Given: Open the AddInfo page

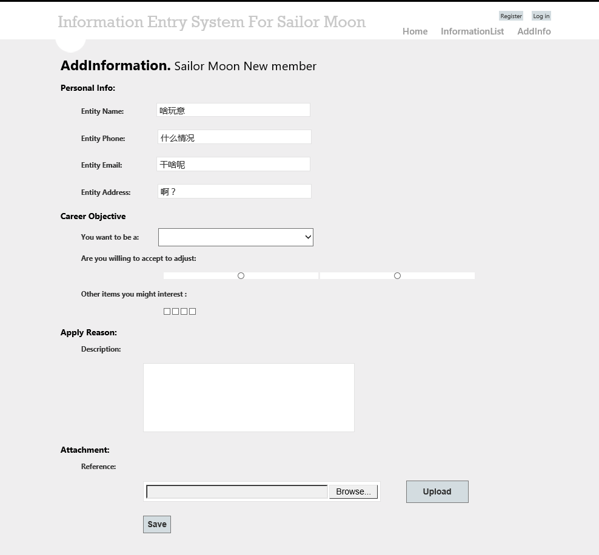Looking at the screenshot, I should click(x=534, y=31).
